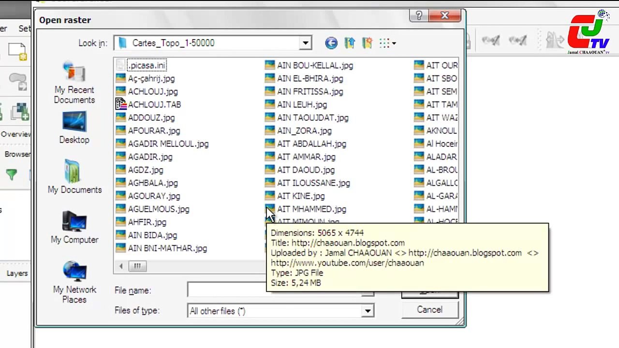Select the AKNOUL file entry
The height and width of the screenshot is (348, 619).
point(436,130)
